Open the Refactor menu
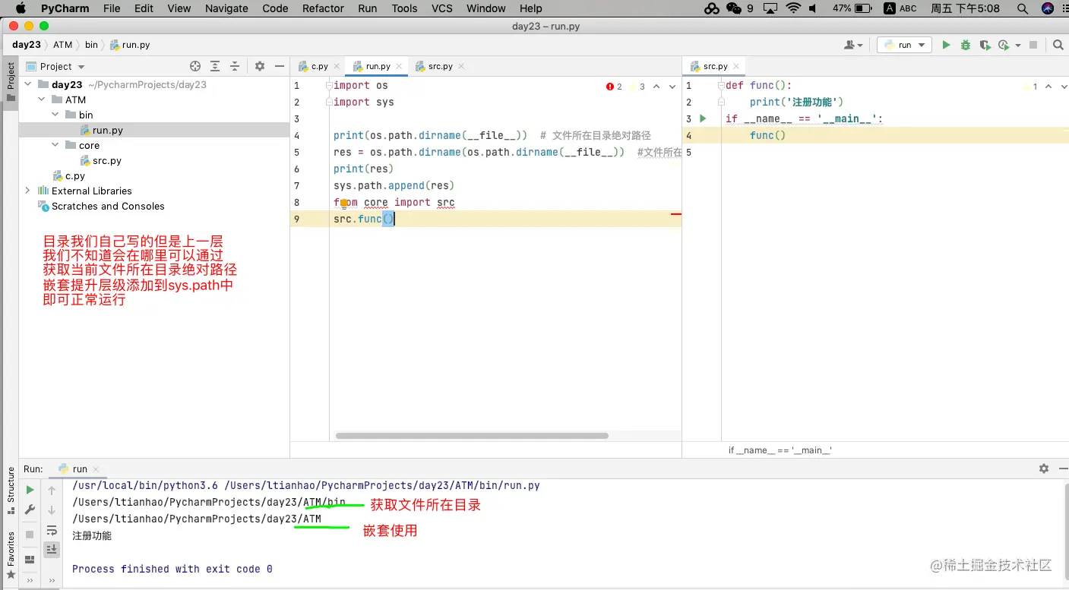The image size is (1069, 590). point(323,8)
